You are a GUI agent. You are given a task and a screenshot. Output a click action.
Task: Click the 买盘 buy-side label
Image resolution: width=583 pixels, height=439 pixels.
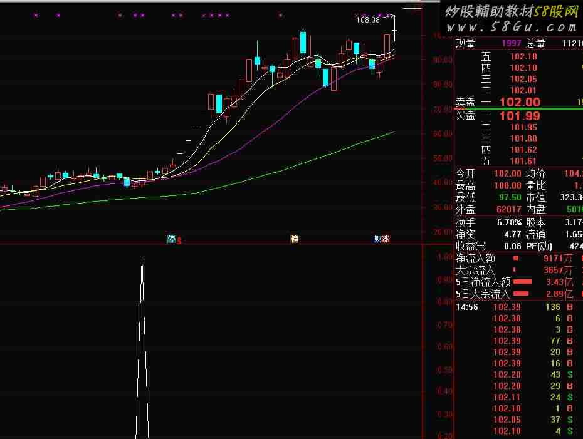pyautogui.click(x=466, y=115)
